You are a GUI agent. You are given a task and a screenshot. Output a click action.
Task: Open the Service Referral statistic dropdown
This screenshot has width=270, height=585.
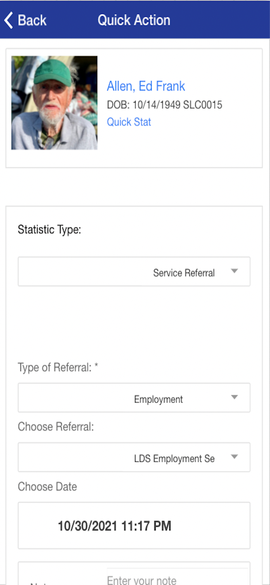pyautogui.click(x=134, y=271)
